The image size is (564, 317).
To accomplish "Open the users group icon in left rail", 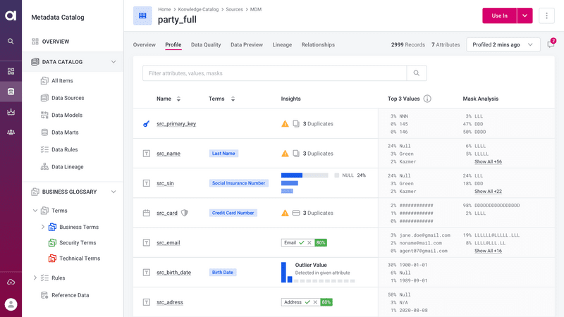I will (x=11, y=132).
